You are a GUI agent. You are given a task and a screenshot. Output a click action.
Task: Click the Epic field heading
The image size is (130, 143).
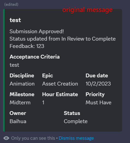tap(48, 76)
